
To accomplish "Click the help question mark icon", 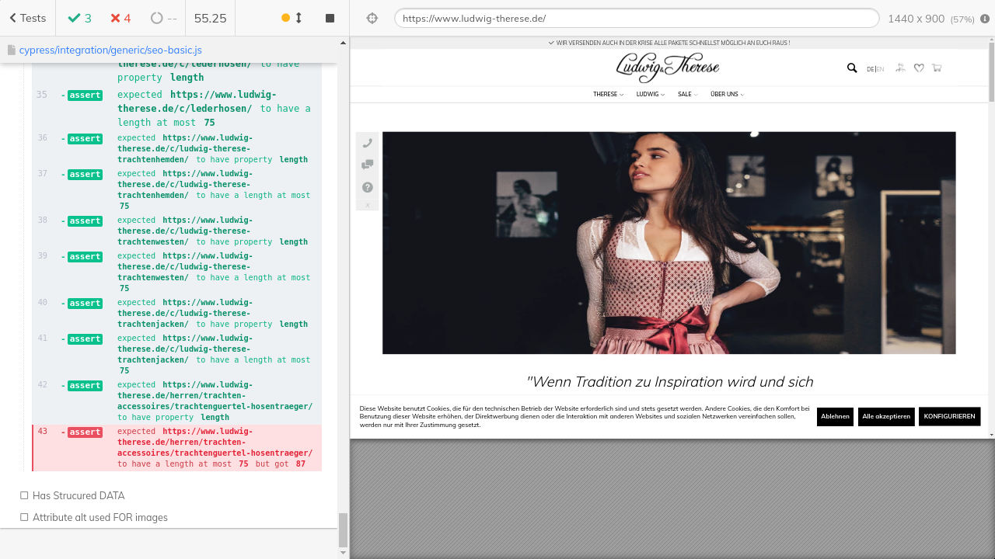I will coord(368,187).
